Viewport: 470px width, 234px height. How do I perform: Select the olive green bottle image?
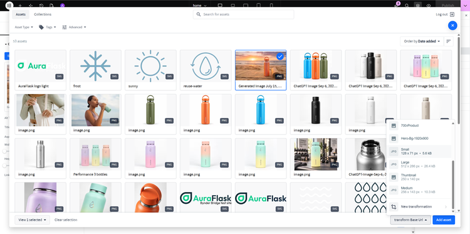pyautogui.click(x=150, y=114)
